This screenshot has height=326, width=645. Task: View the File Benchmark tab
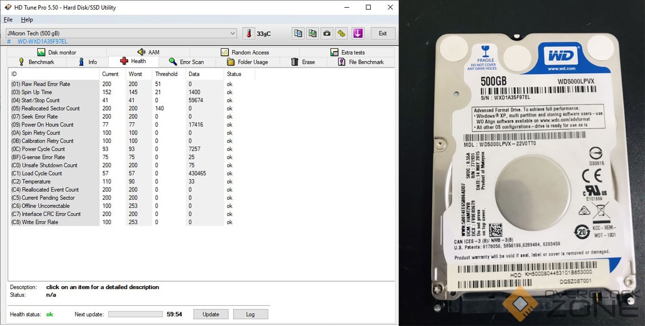361,62
